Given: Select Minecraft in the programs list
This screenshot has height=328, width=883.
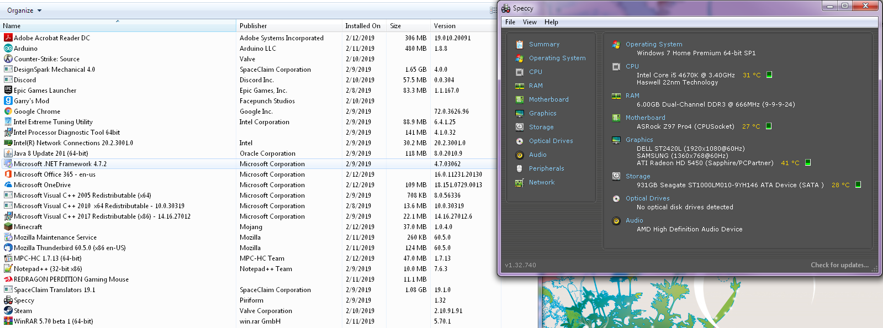Looking at the screenshot, I should coord(28,227).
